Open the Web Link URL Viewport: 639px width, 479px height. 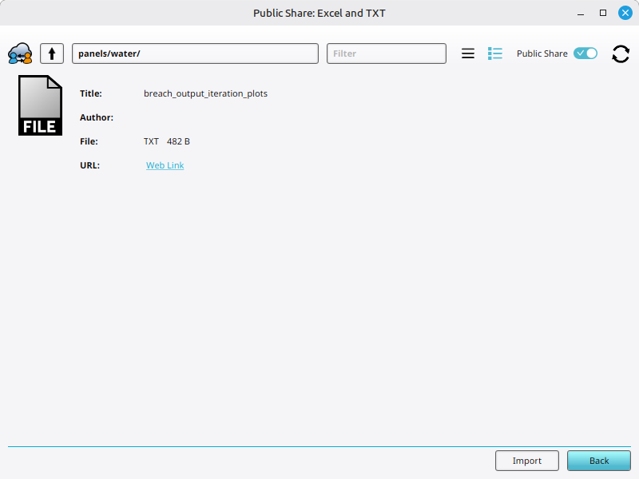coord(165,165)
